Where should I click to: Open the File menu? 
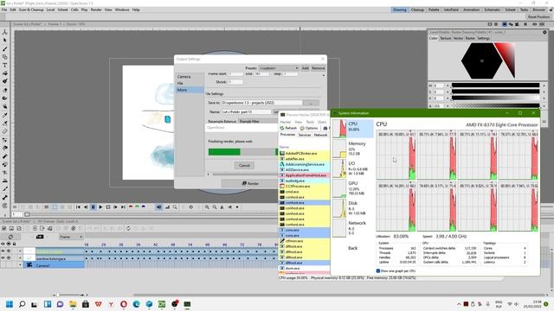(4, 10)
